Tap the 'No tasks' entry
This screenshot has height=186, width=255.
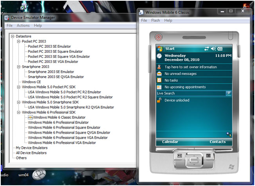(171, 80)
